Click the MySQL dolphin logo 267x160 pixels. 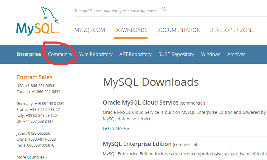[x=38, y=21]
